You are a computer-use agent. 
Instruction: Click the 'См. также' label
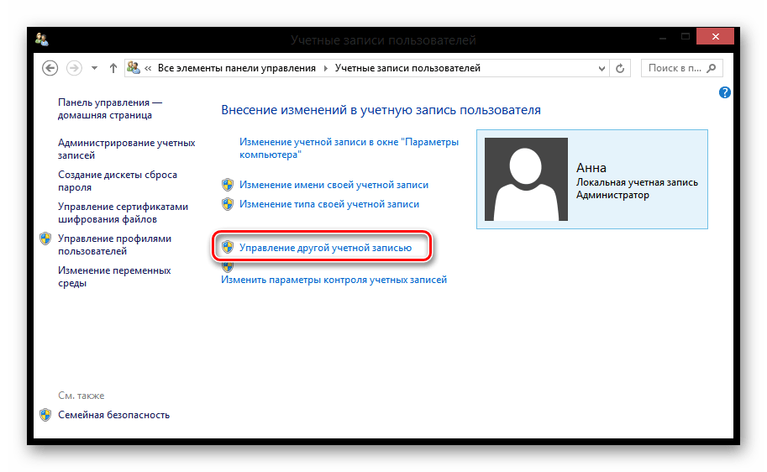tap(81, 396)
